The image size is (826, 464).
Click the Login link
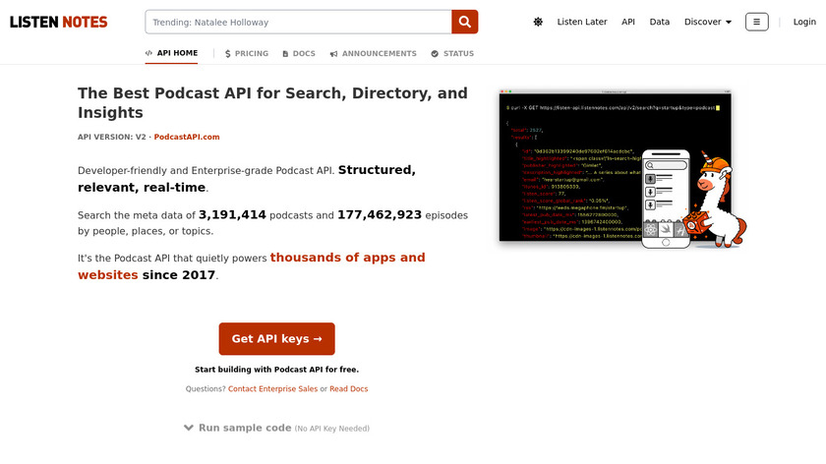pyautogui.click(x=804, y=22)
